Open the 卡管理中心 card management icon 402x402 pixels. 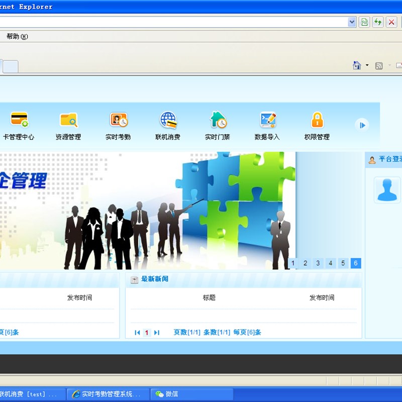pos(20,120)
